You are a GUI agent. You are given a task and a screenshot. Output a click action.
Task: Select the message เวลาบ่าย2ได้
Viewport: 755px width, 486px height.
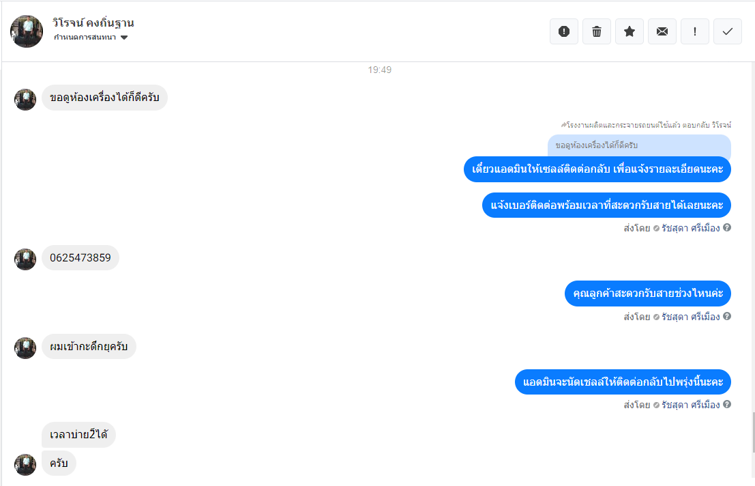pos(78,434)
